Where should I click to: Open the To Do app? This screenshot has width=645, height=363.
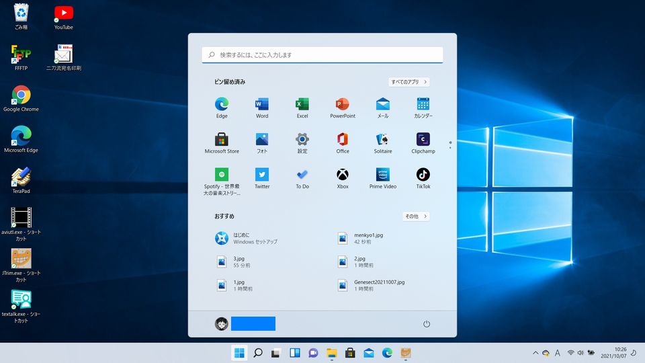302,175
